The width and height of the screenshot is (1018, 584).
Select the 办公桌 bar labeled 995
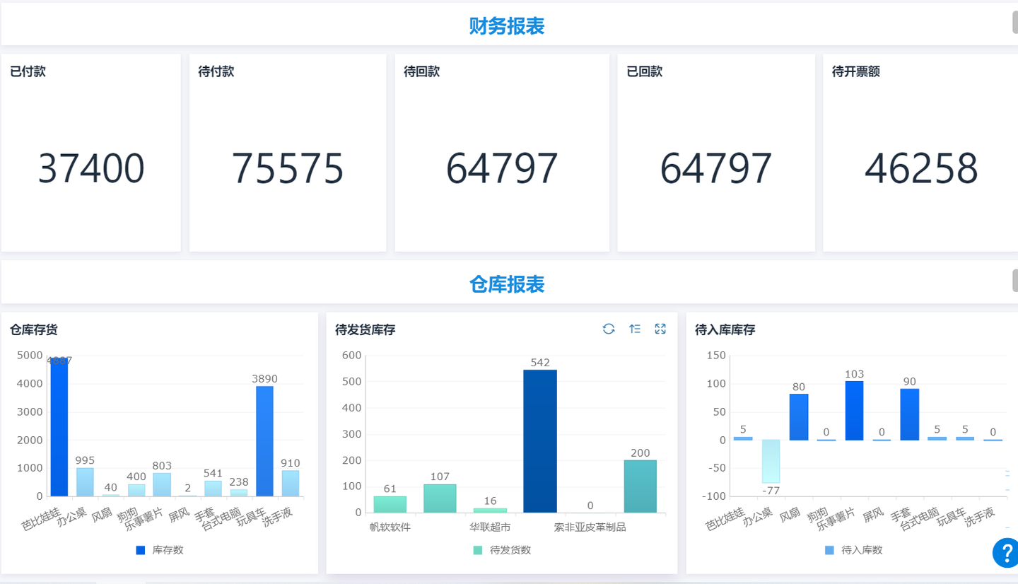(85, 482)
